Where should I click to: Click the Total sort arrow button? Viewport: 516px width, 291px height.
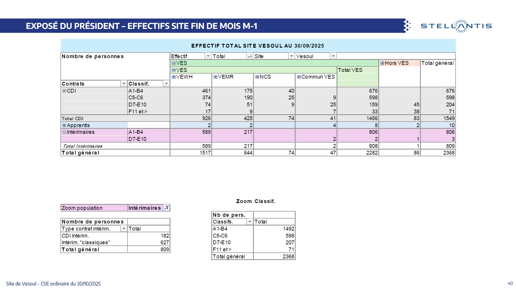(x=250, y=56)
